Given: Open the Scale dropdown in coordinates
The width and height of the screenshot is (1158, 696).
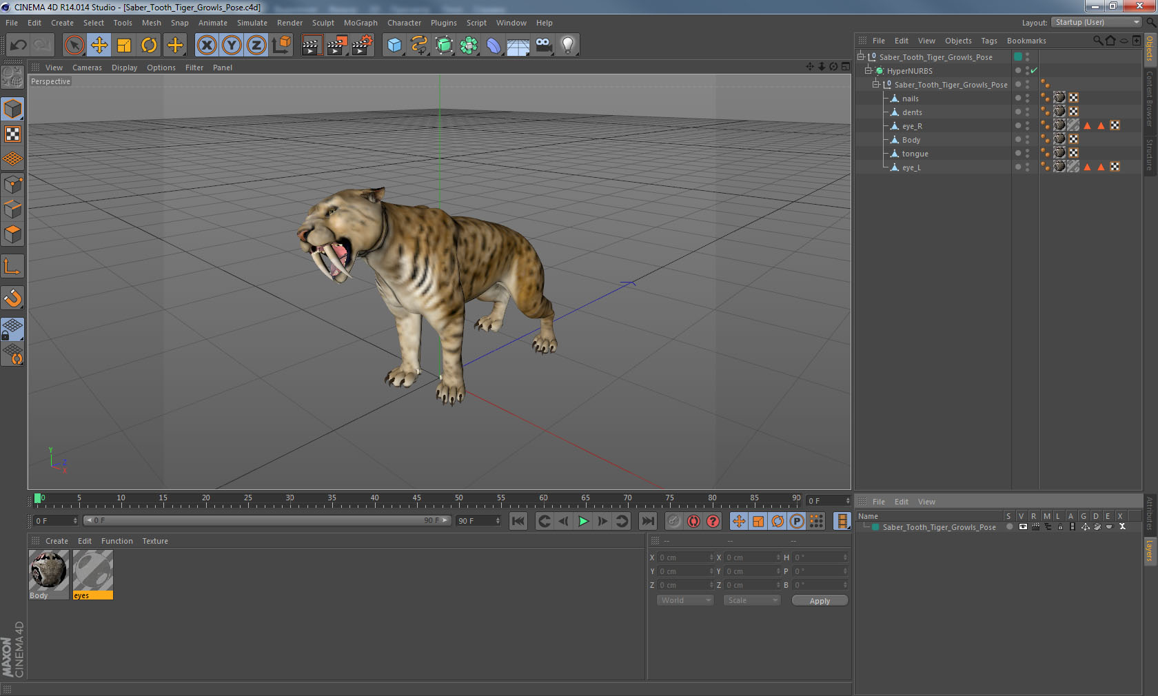Looking at the screenshot, I should pyautogui.click(x=752, y=600).
